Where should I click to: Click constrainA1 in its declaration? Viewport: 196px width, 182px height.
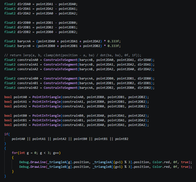click(28, 64)
